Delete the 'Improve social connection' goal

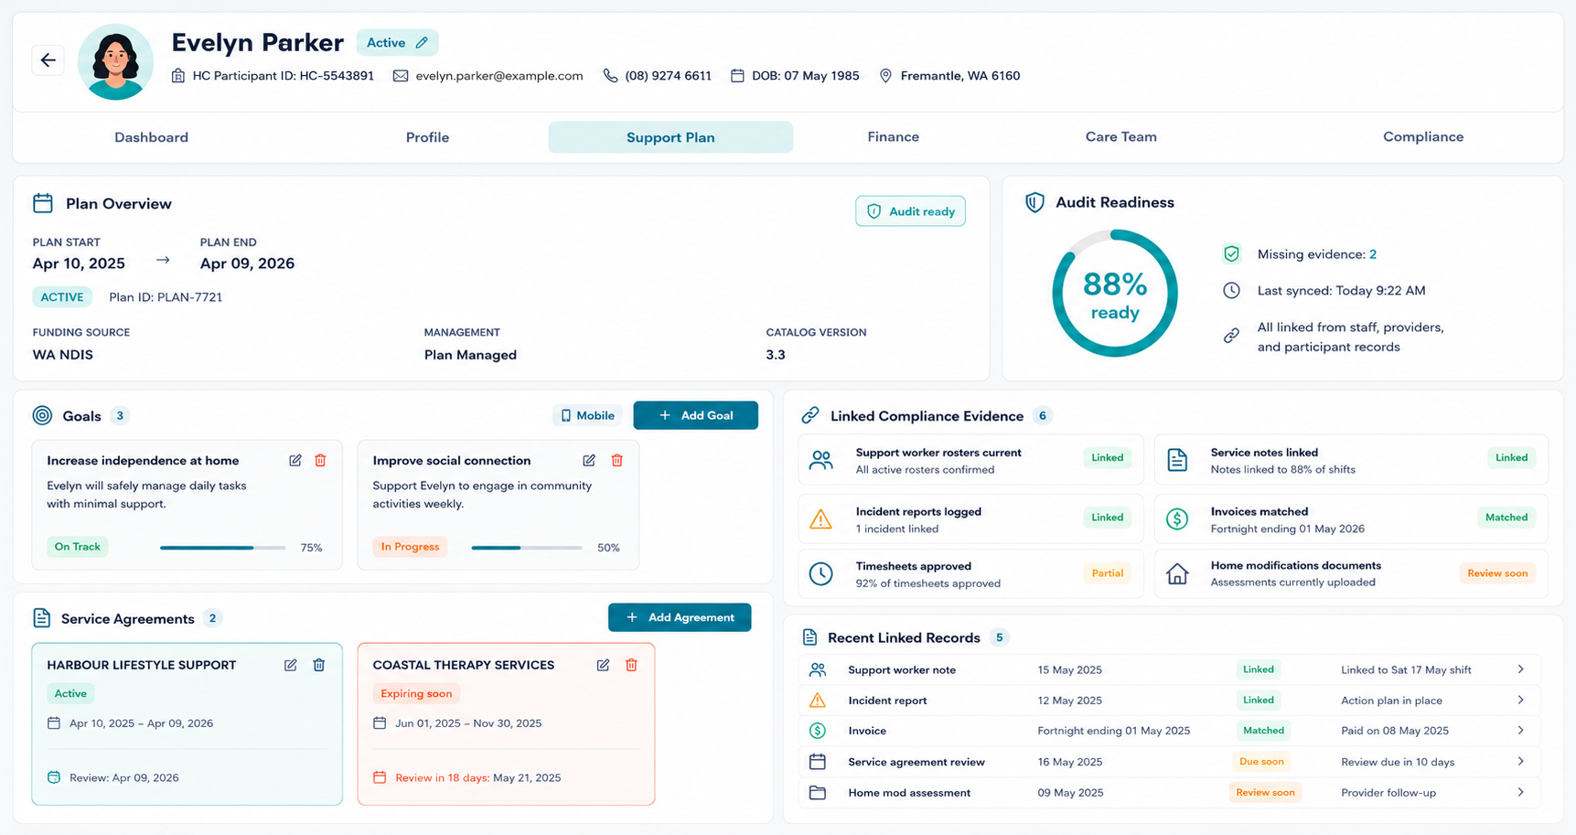pyautogui.click(x=617, y=460)
